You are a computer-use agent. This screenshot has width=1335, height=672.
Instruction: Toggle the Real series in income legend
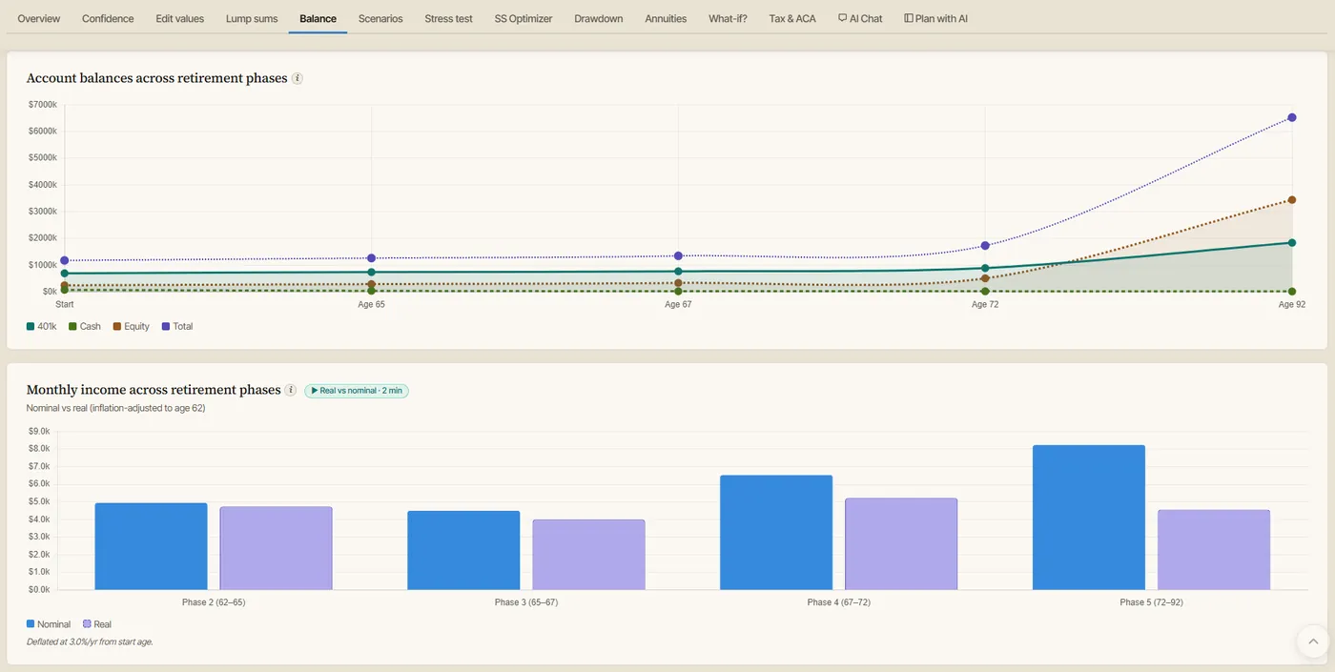[x=97, y=624]
